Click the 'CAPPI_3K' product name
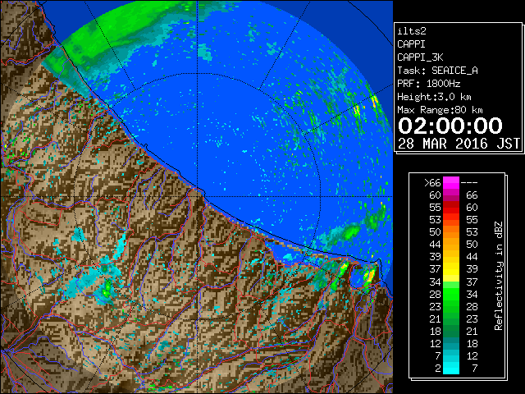The width and height of the screenshot is (525, 394). pos(420,57)
